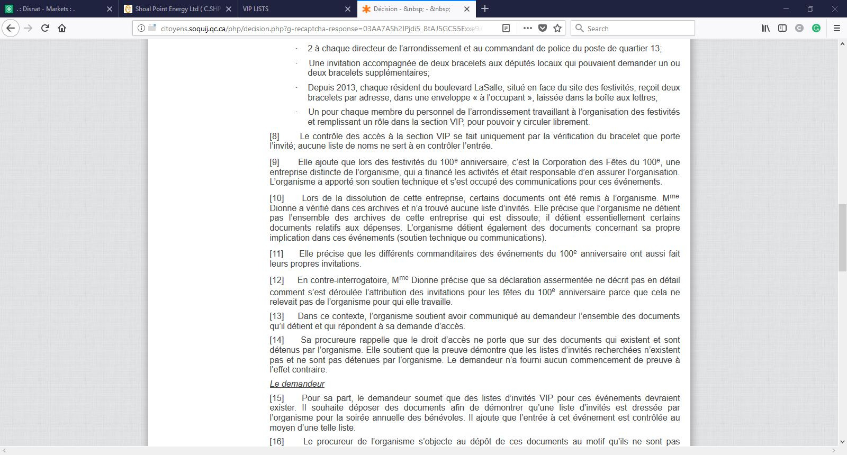The image size is (847, 455).
Task: Click paragraph number [9]
Action: coord(274,162)
